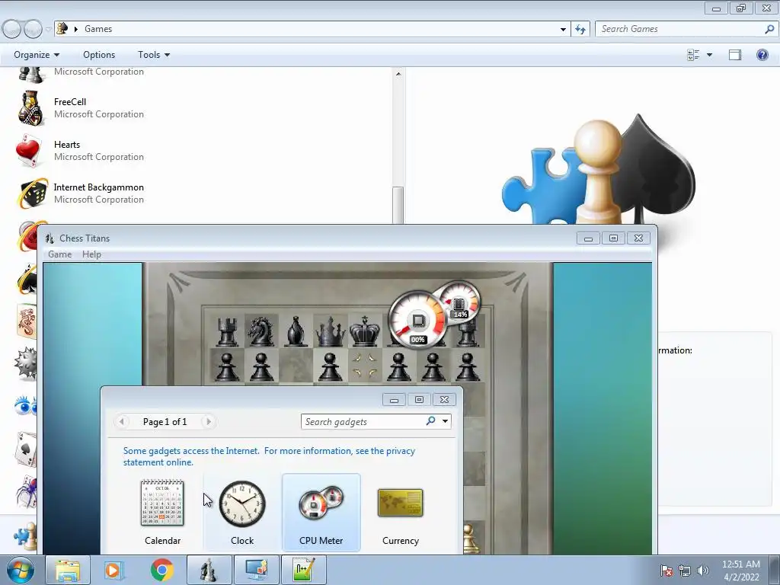Go to next gadgets page
This screenshot has width=780, height=585.
(x=209, y=421)
